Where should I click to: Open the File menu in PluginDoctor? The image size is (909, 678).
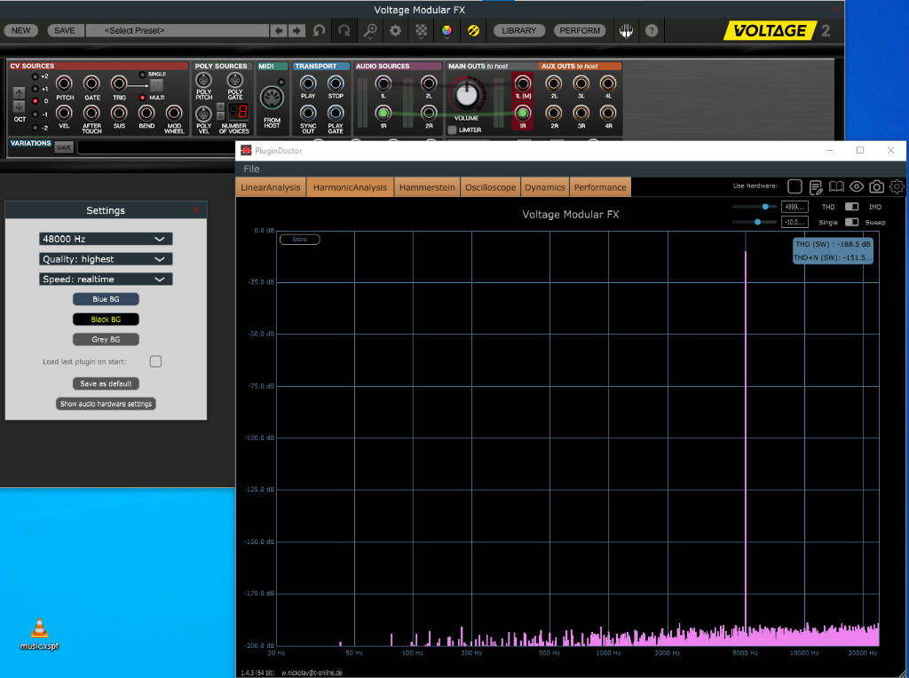pos(251,169)
